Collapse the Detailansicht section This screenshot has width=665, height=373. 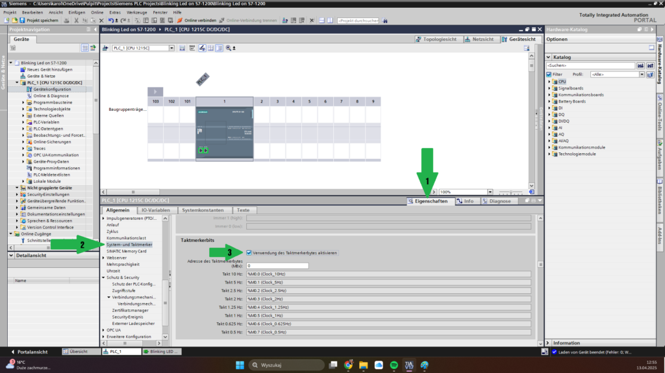(11, 256)
